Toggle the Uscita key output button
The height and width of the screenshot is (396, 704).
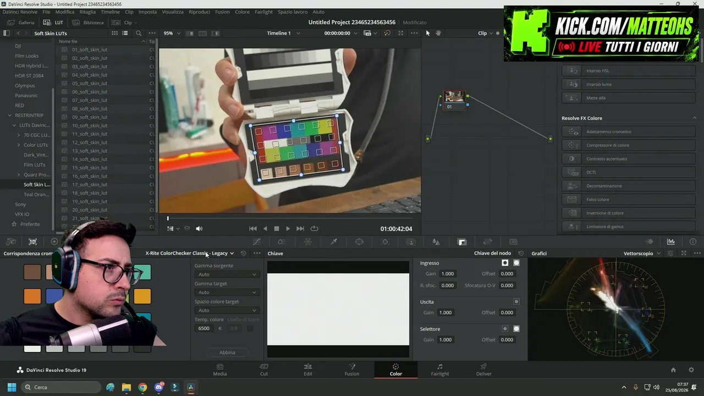pyautogui.click(x=516, y=302)
